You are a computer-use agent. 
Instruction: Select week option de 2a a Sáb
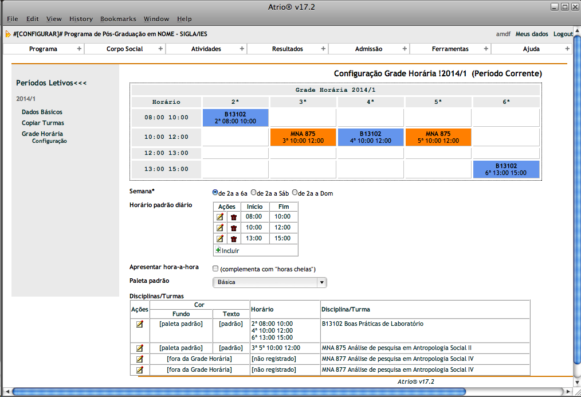pos(253,193)
